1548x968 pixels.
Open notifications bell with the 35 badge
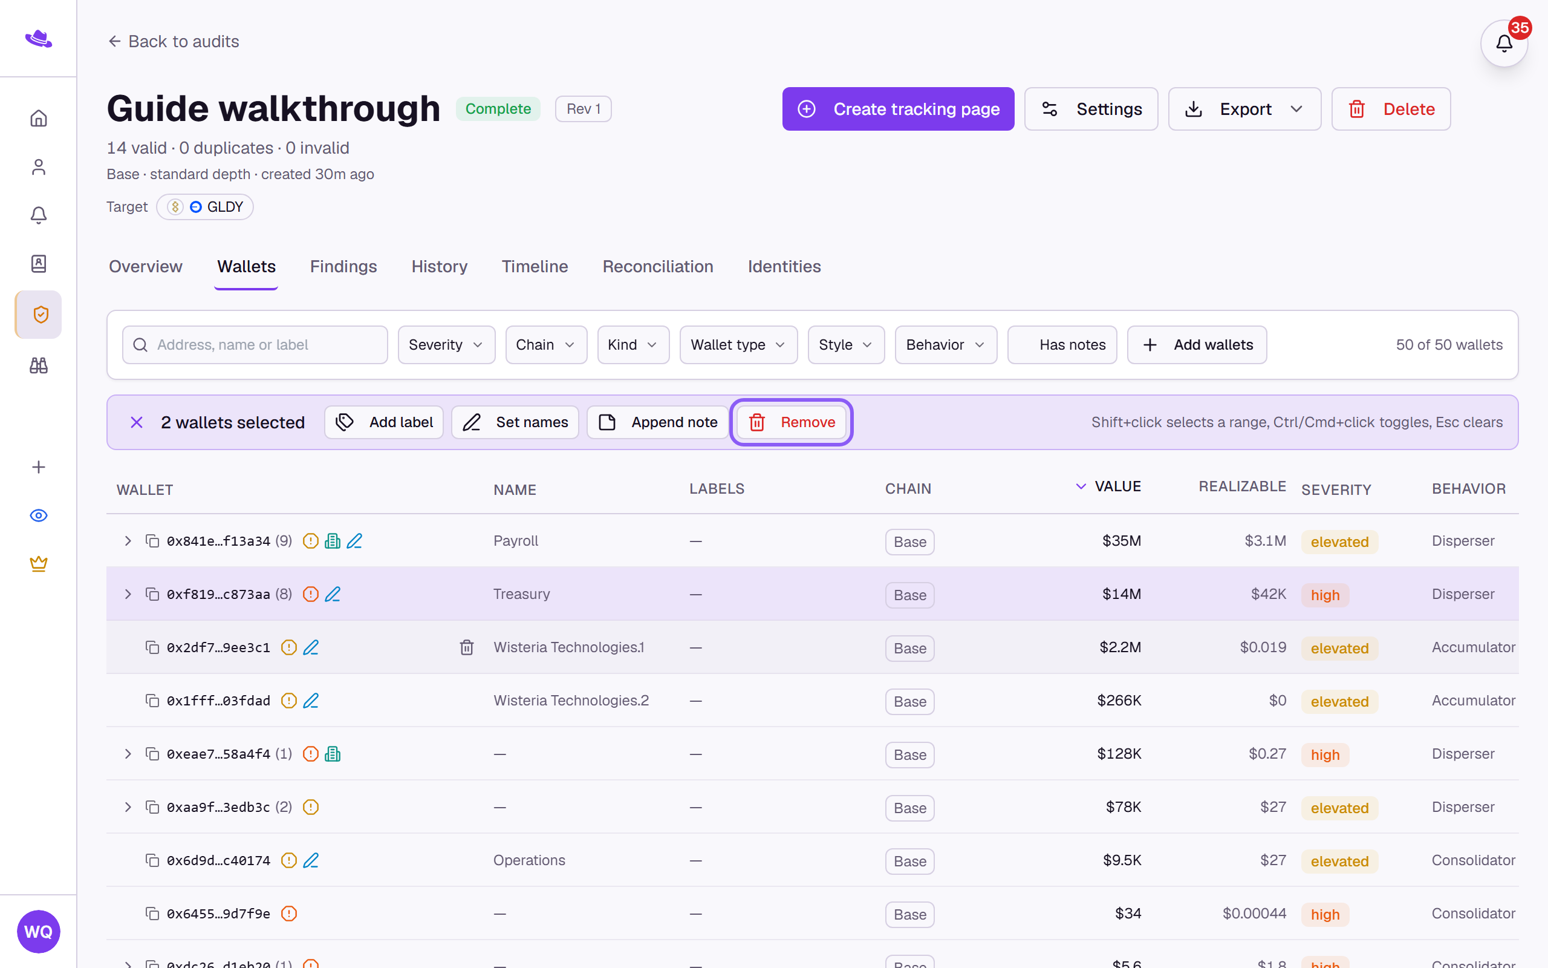1504,44
